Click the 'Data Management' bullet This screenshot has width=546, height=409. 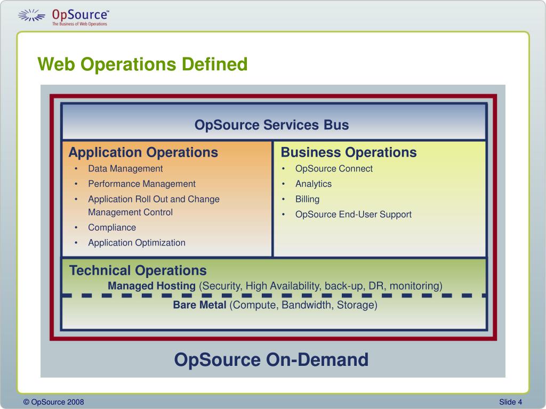click(x=125, y=169)
